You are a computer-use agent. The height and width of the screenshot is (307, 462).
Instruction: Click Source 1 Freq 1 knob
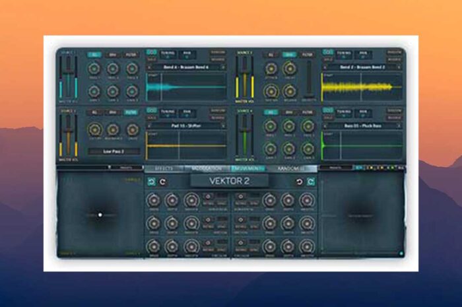coord(94,69)
